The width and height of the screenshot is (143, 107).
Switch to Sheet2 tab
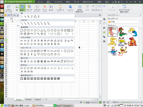coord(28,99)
